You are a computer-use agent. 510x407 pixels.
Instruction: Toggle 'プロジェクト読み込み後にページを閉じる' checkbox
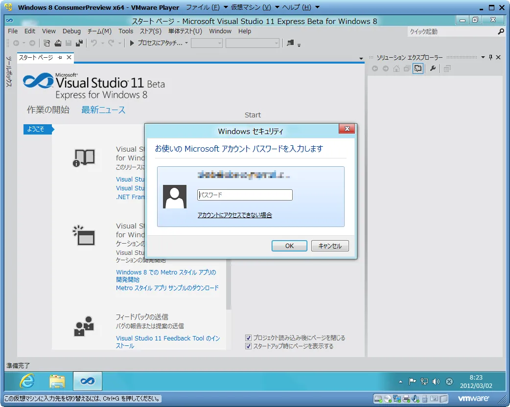(249, 338)
